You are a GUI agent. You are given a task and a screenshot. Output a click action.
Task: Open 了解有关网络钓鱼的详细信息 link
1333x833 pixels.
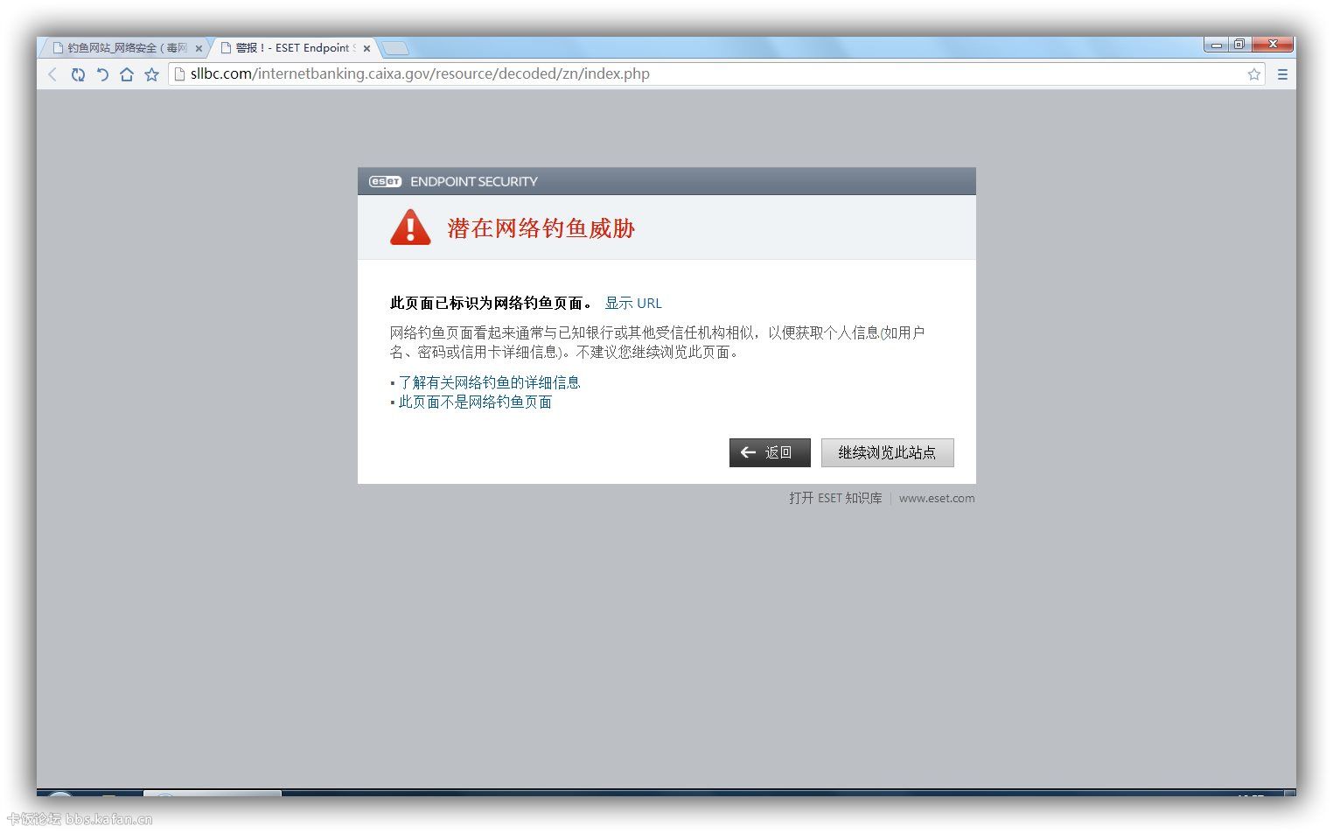489,382
